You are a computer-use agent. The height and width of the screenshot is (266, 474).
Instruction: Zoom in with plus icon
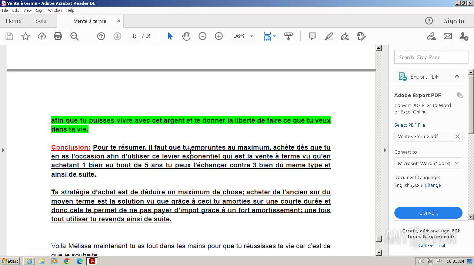[x=219, y=36]
